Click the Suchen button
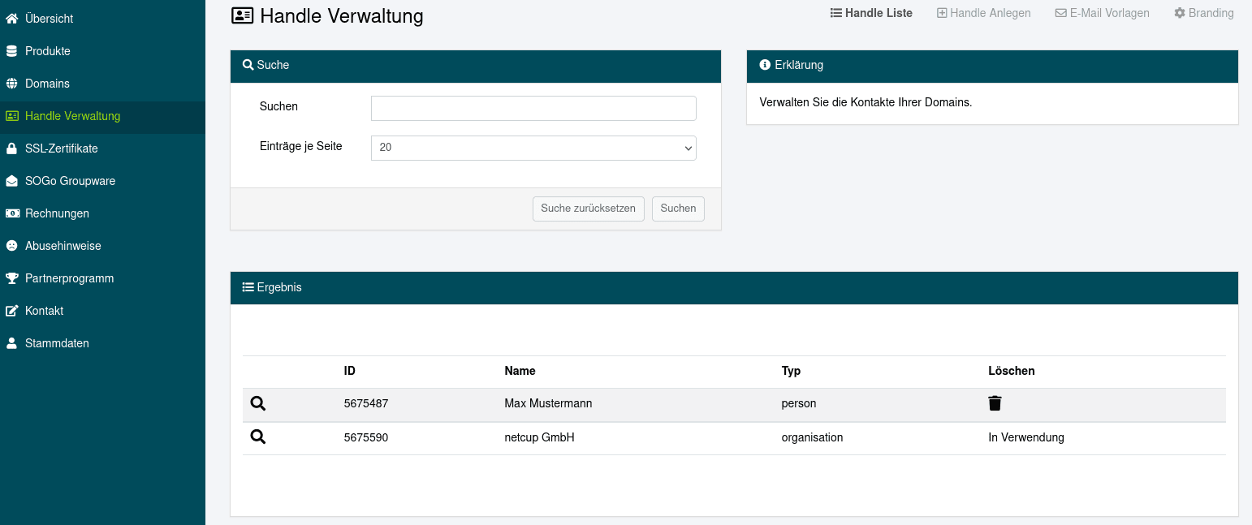 coord(678,209)
